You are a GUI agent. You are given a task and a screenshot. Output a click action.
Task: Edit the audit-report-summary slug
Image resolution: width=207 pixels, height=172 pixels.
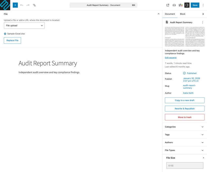point(189,87)
